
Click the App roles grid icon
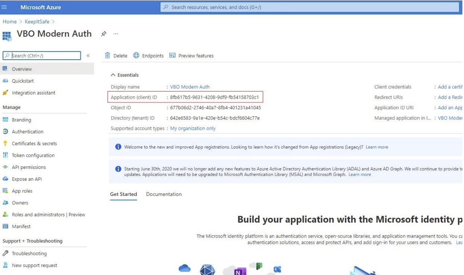(x=5, y=191)
